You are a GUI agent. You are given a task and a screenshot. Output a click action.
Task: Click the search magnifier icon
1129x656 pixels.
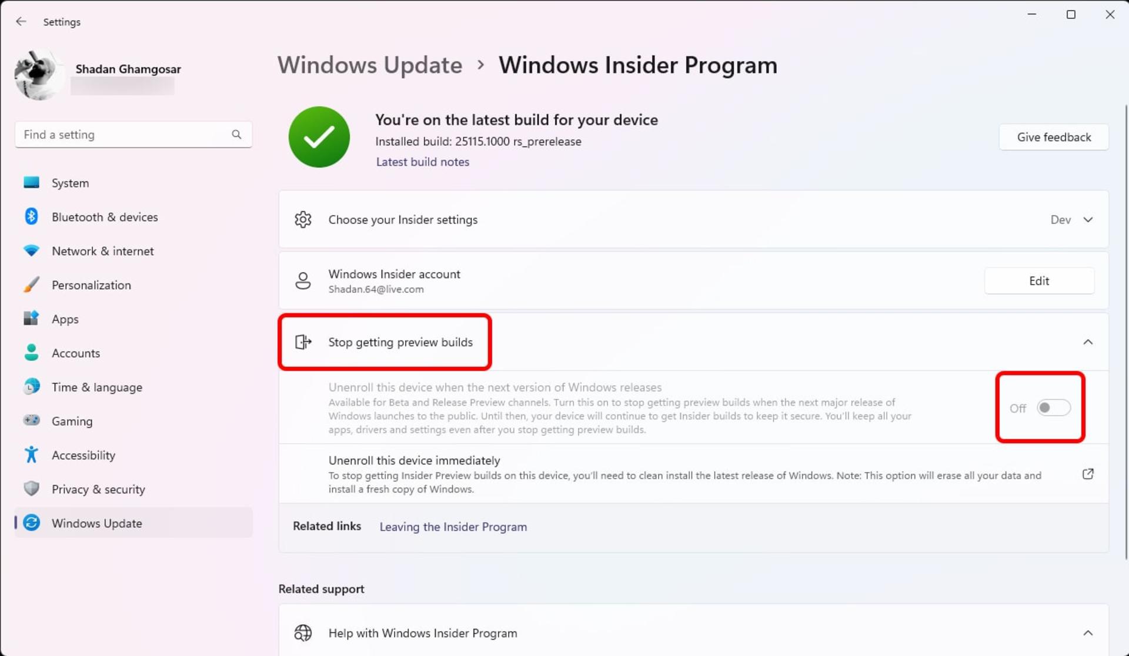coord(236,135)
